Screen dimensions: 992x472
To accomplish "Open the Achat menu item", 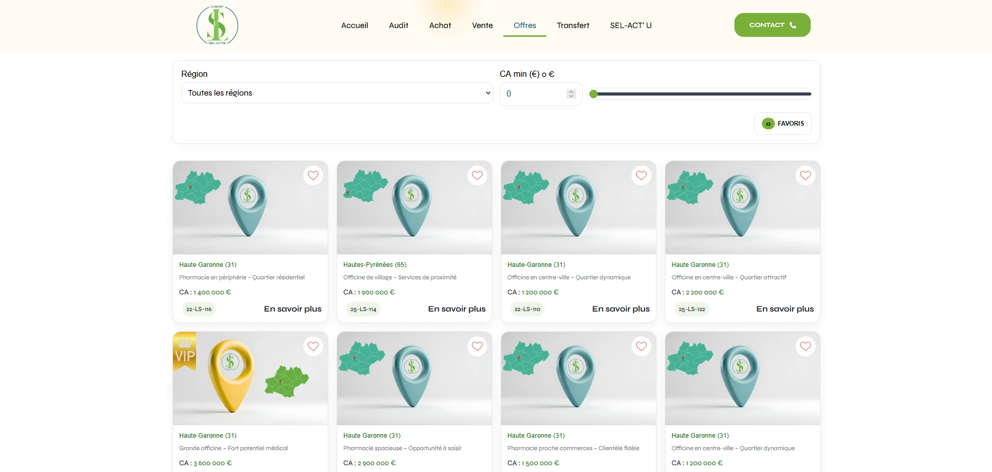I will (x=440, y=25).
